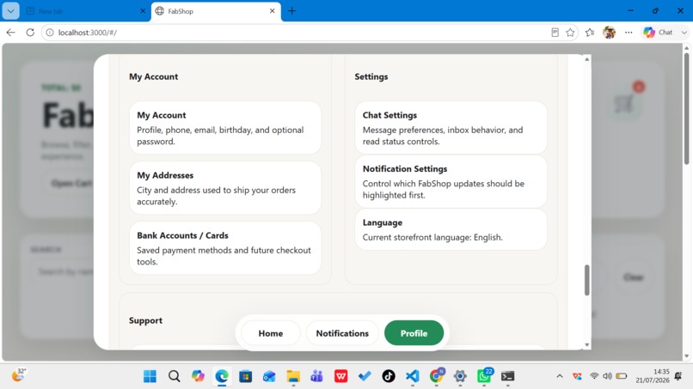The image size is (693, 389).
Task: Add page to favorites star icon
Action: [x=570, y=33]
